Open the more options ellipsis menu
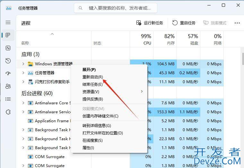The height and width of the screenshot is (168, 244). point(237,23)
